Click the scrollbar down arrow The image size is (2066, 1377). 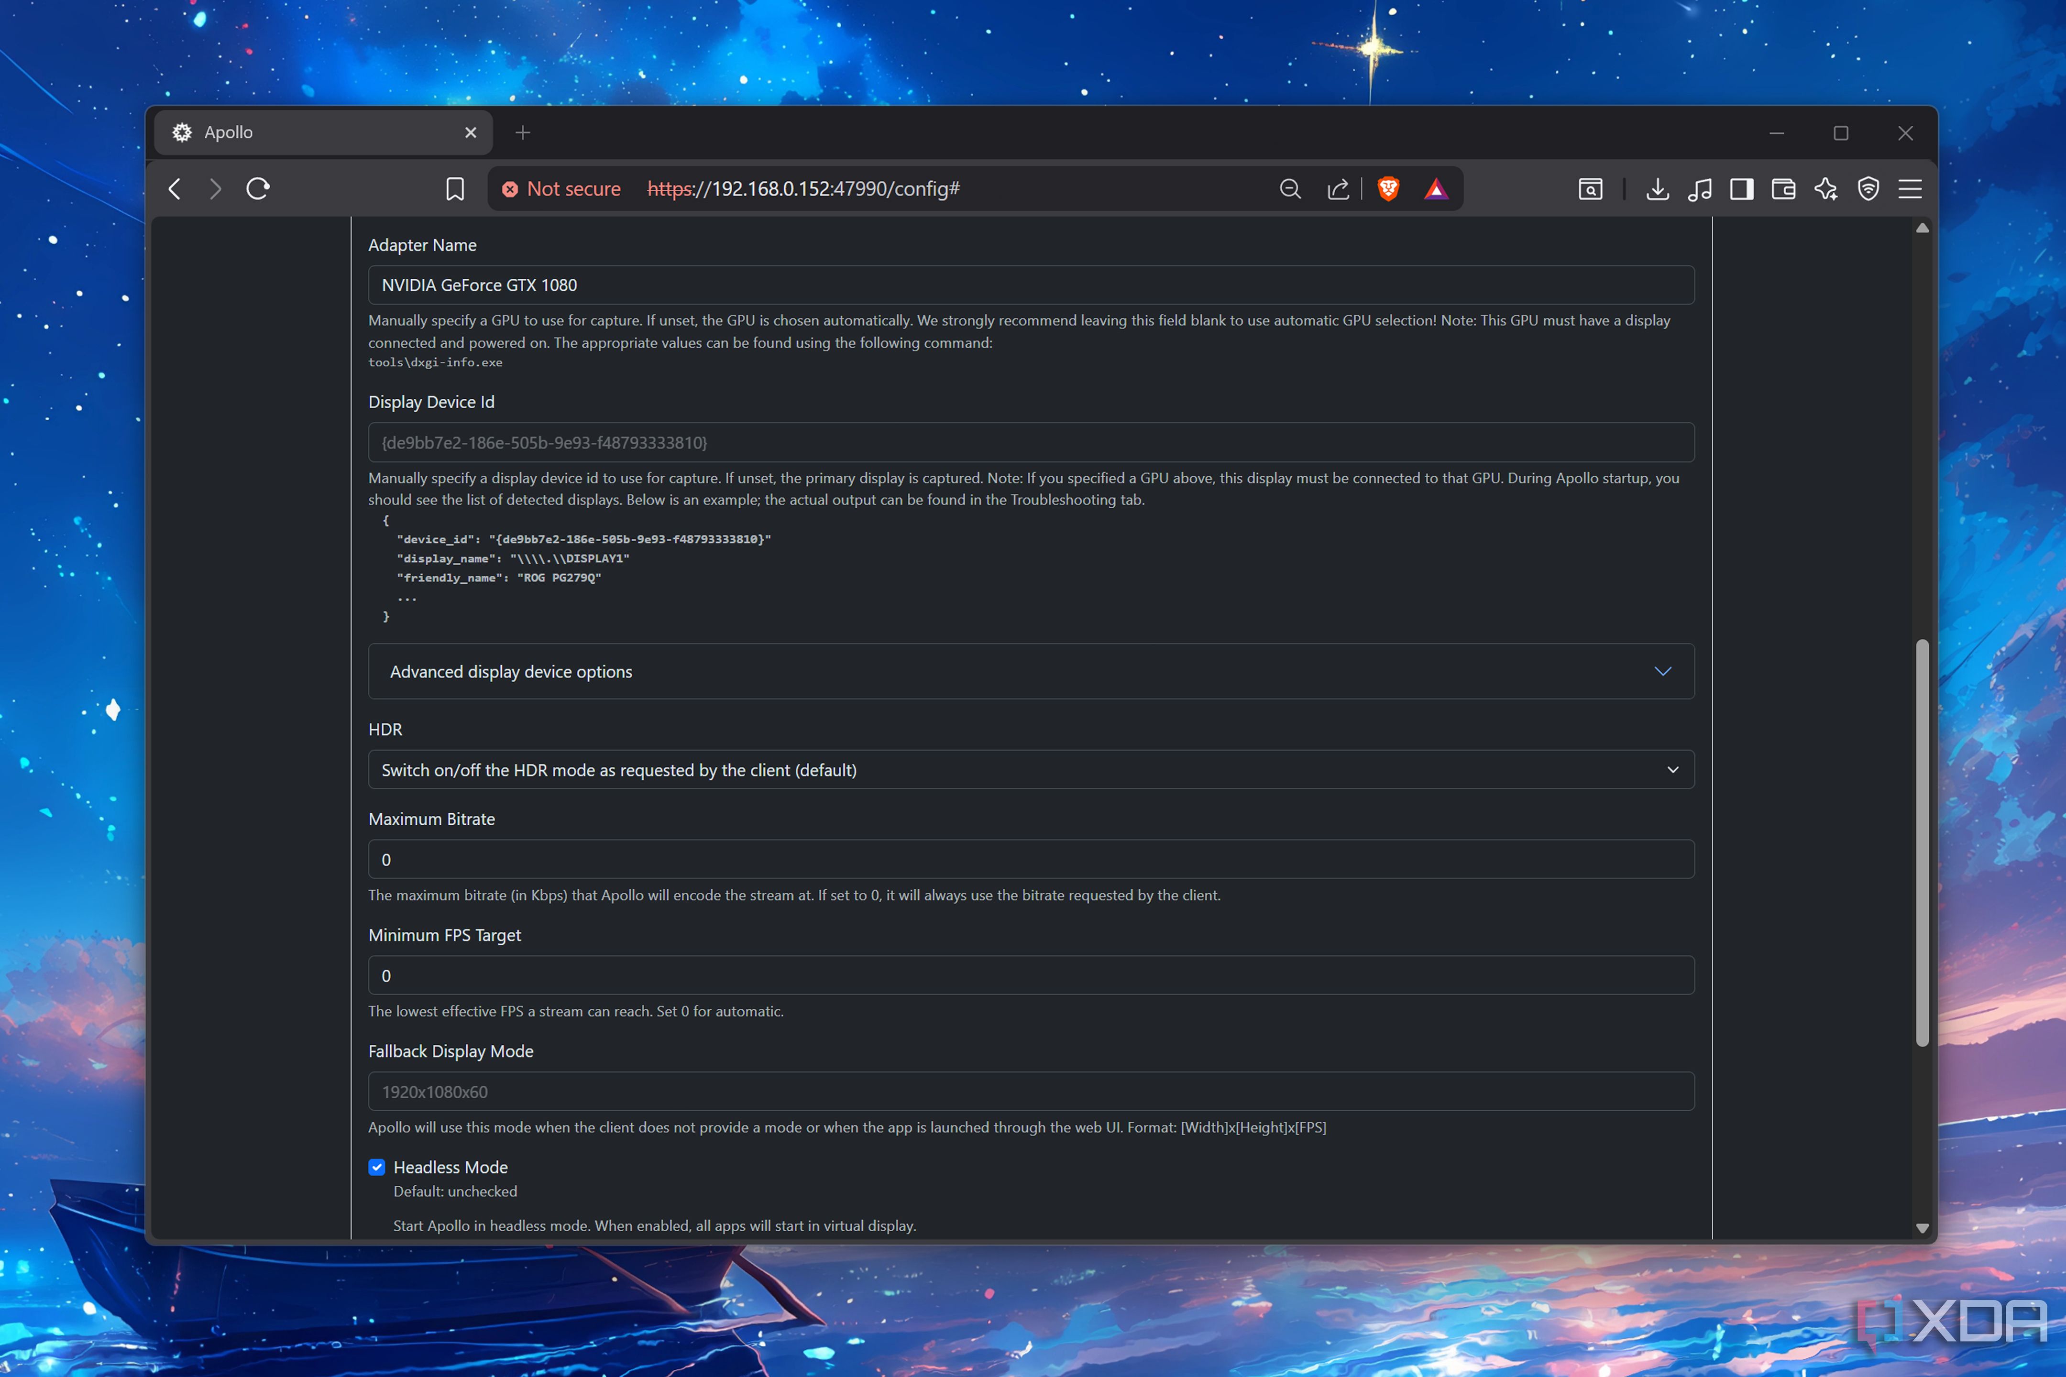(x=1922, y=1229)
